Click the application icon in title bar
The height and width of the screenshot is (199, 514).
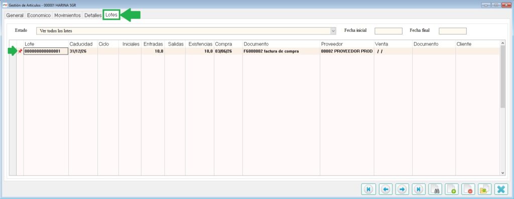(5, 5)
